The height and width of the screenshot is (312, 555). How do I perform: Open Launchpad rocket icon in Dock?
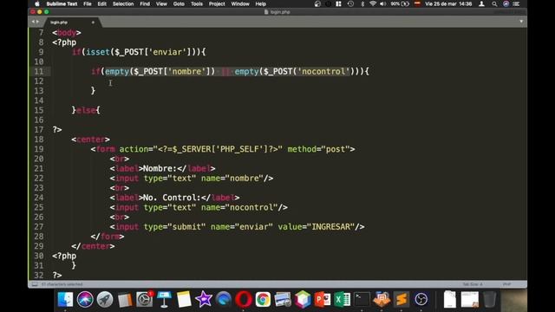coord(105,299)
